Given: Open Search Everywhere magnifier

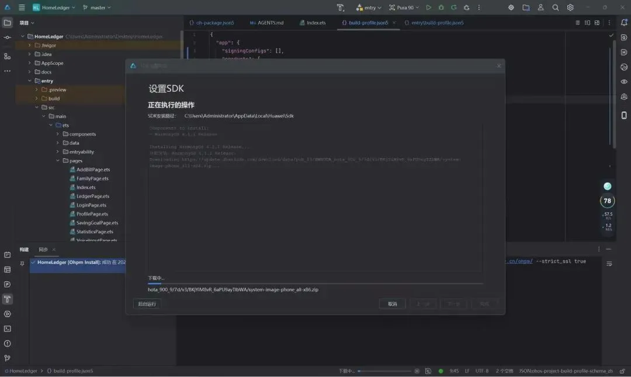Looking at the screenshot, I should (556, 7).
